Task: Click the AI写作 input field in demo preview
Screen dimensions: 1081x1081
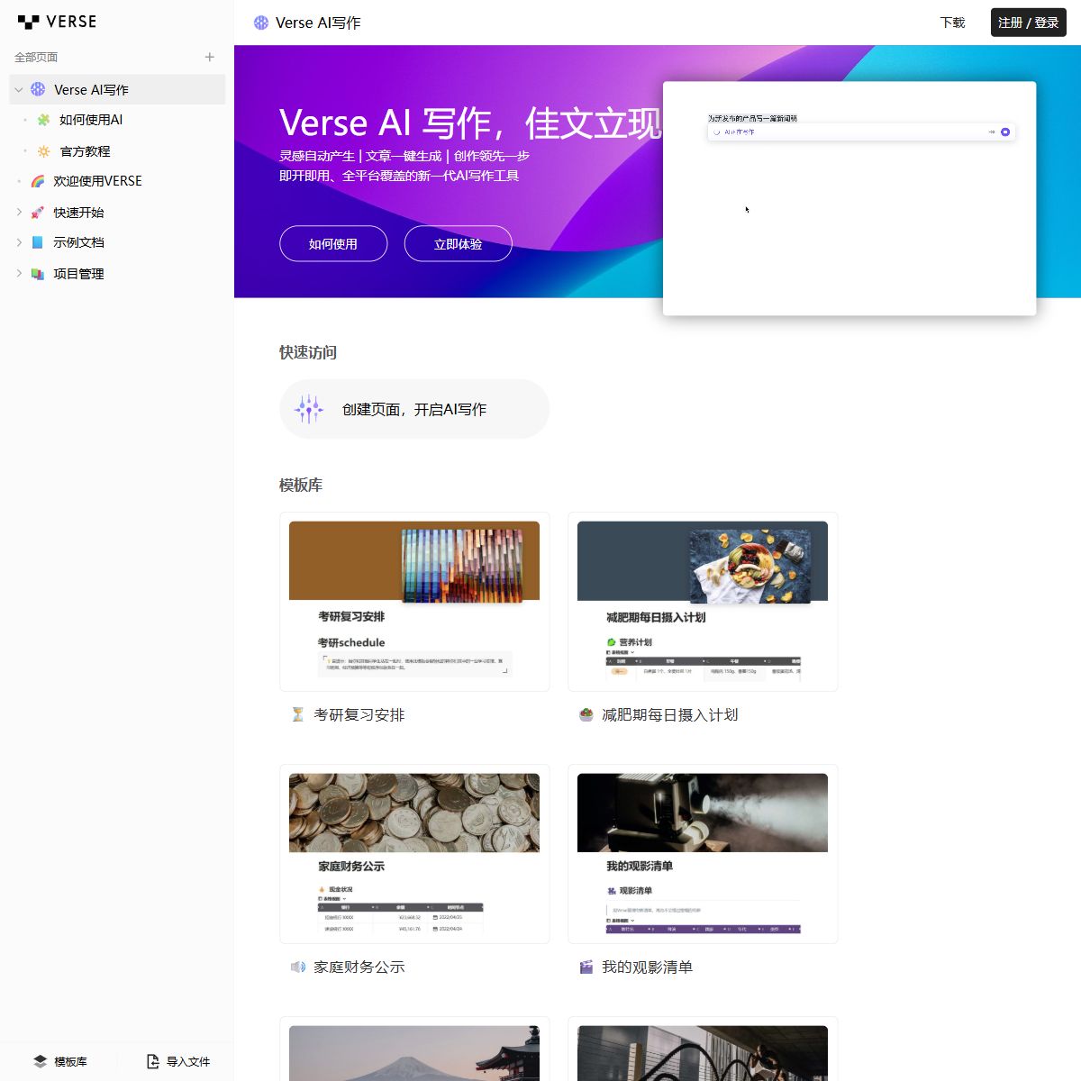Action: pos(861,132)
